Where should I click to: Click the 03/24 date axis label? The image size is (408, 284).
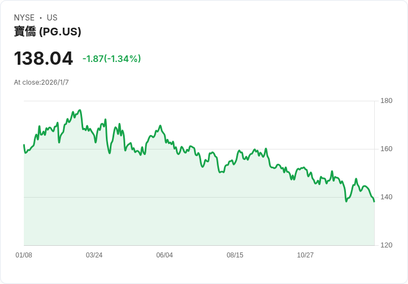[94, 255]
